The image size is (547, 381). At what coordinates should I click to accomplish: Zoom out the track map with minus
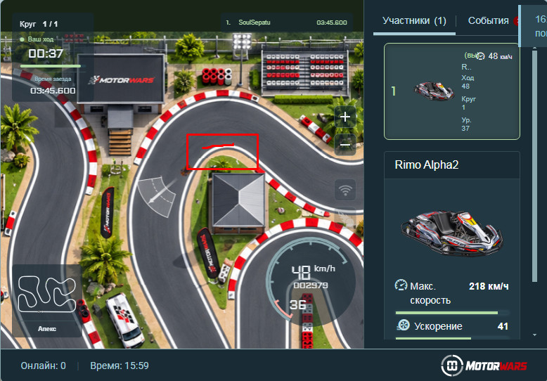(345, 145)
